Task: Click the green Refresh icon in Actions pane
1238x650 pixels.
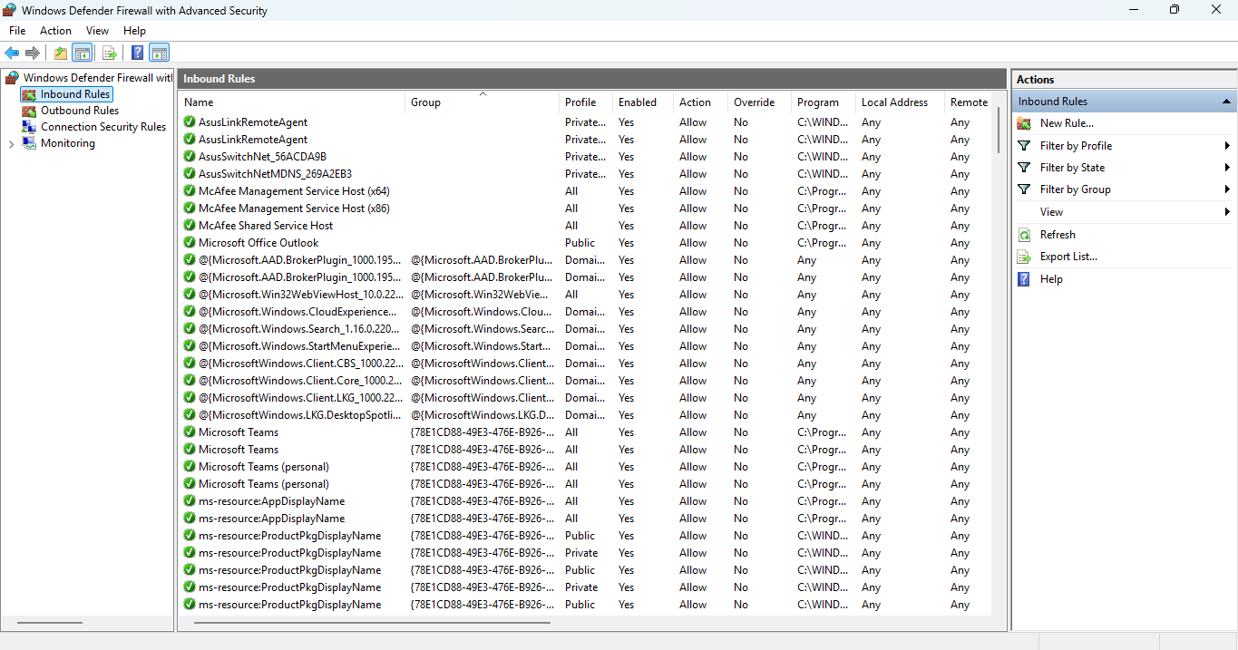Action: point(1024,235)
